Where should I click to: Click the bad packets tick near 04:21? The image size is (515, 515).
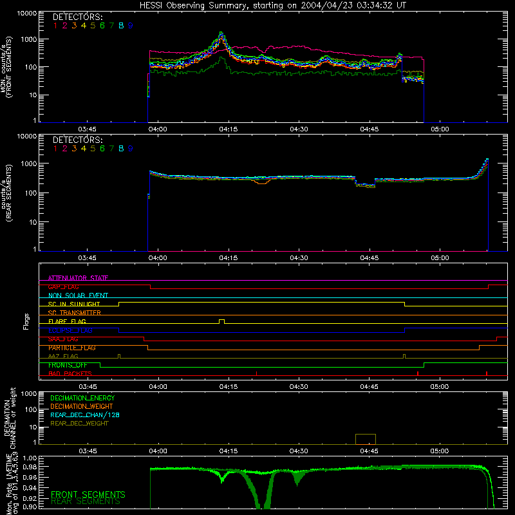(x=256, y=373)
